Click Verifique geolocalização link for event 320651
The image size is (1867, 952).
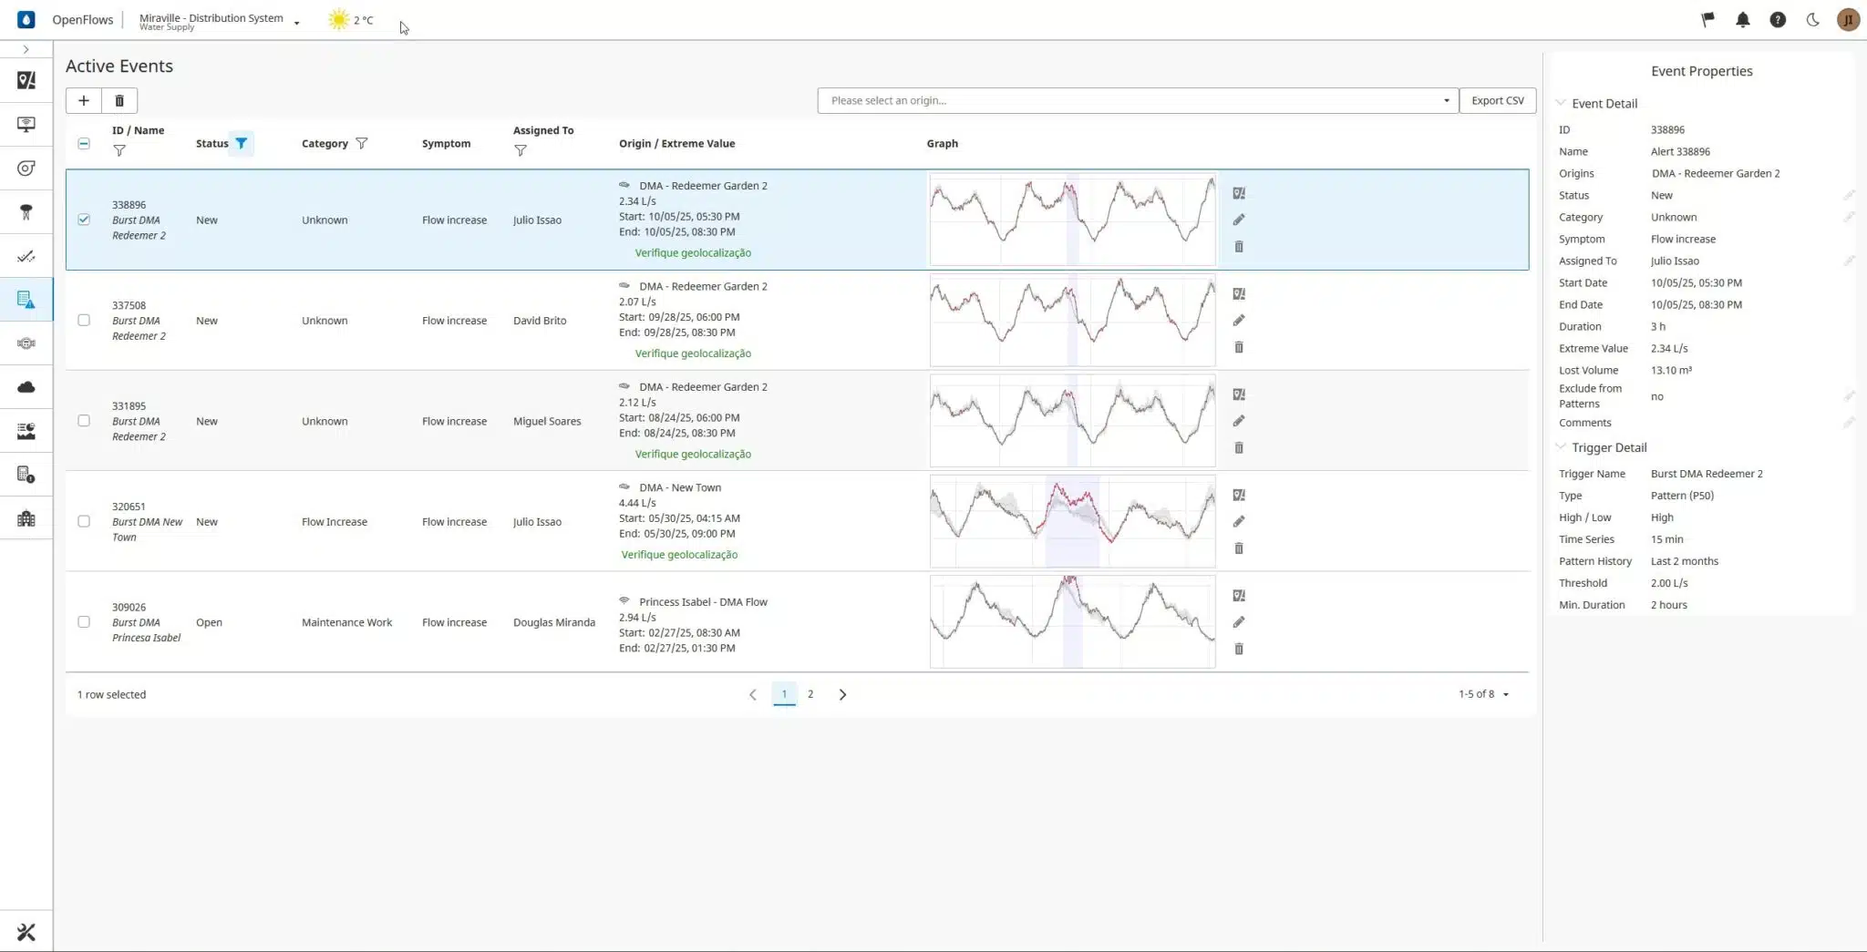click(x=679, y=555)
